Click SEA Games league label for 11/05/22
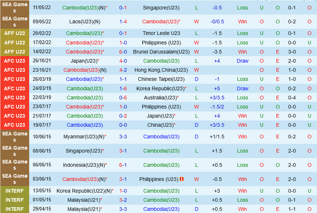317x213 pixels. (15, 7)
